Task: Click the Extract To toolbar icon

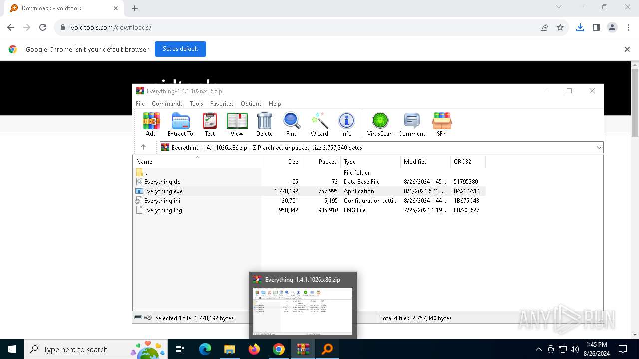Action: (x=180, y=124)
